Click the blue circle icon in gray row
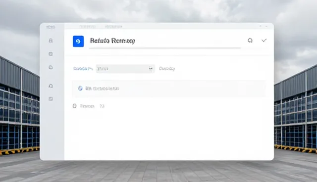Image resolution: width=317 pixels, height=182 pixels. point(80,88)
